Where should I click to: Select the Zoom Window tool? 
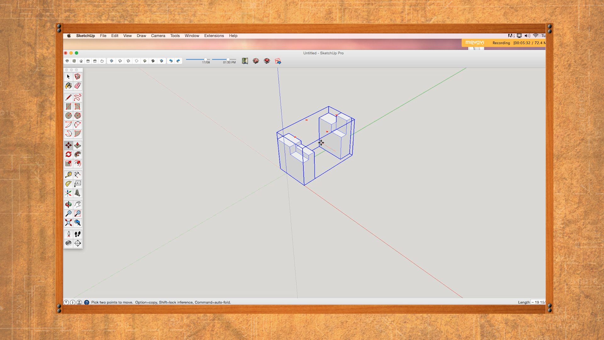(77, 213)
